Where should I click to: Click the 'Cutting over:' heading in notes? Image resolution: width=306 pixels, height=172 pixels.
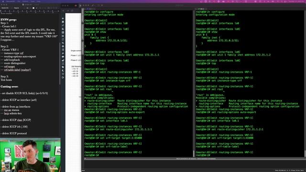(x=10, y=86)
